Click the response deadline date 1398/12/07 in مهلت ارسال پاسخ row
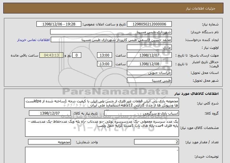The height and width of the screenshot is (163, 230). 149,55
